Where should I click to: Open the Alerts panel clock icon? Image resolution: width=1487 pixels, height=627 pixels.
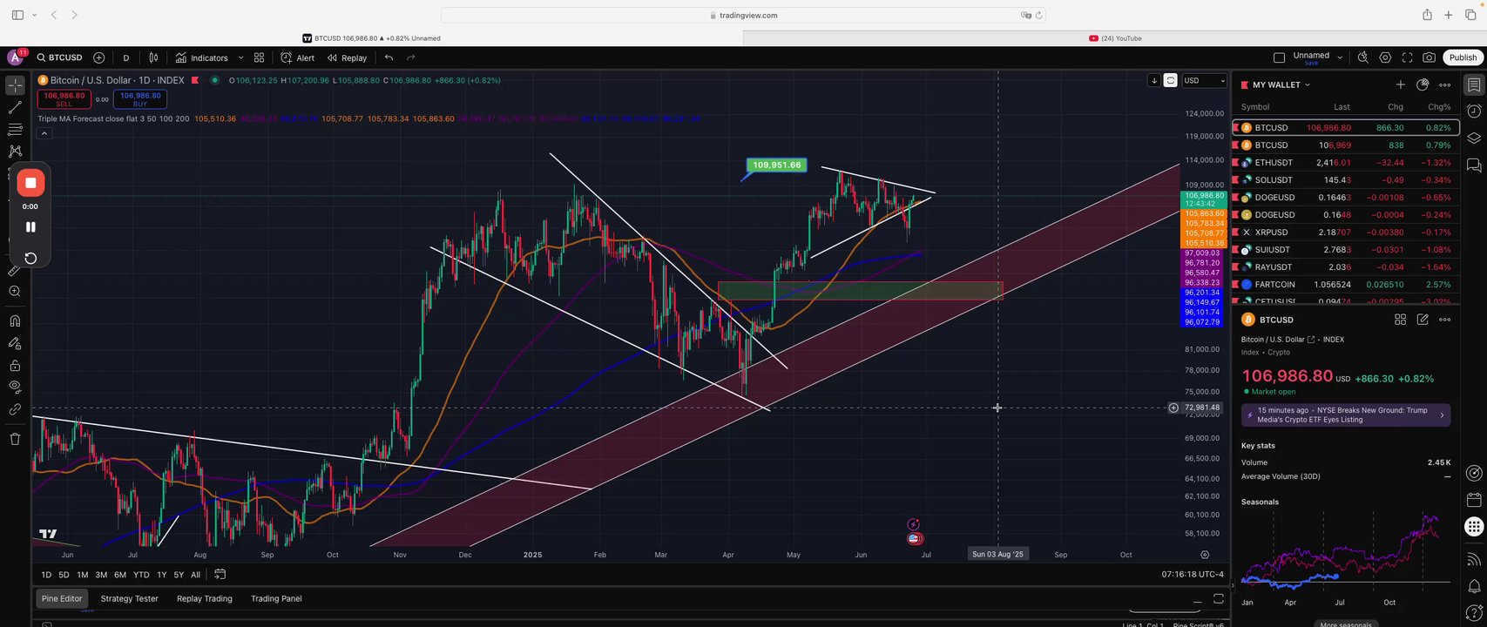[1473, 111]
